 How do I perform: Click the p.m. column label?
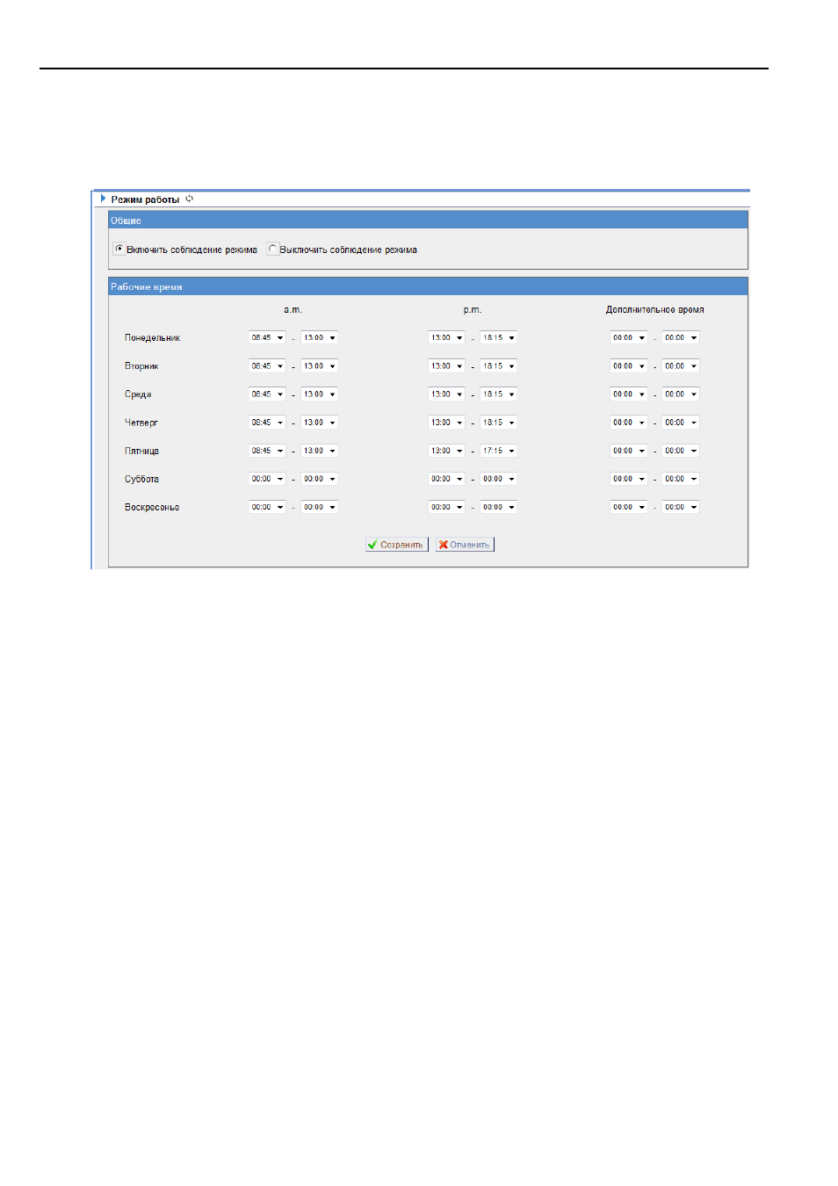tap(473, 310)
